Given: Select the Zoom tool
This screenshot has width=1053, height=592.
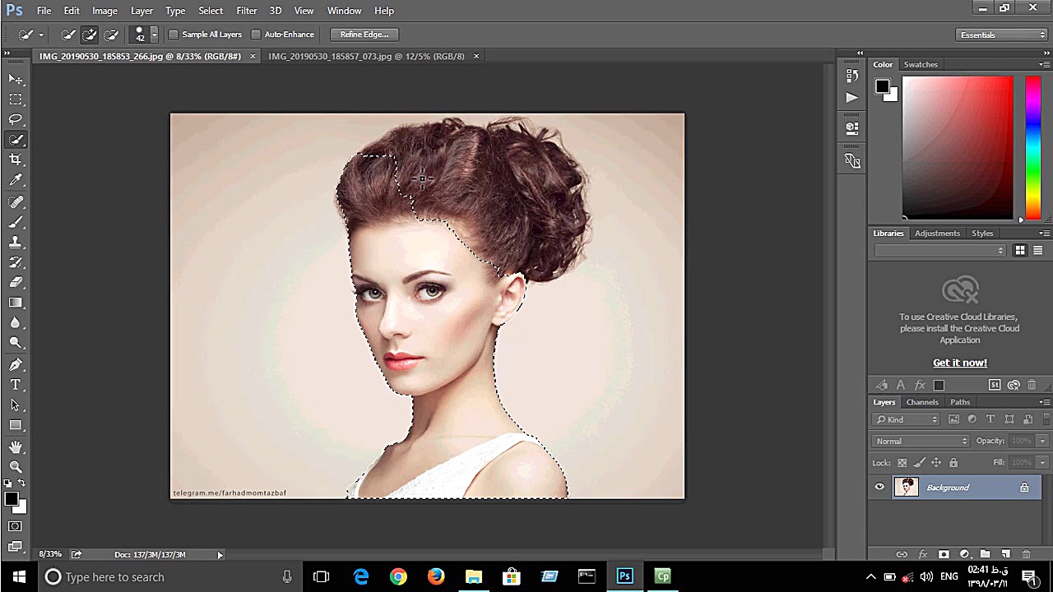Looking at the screenshot, I should click(16, 467).
